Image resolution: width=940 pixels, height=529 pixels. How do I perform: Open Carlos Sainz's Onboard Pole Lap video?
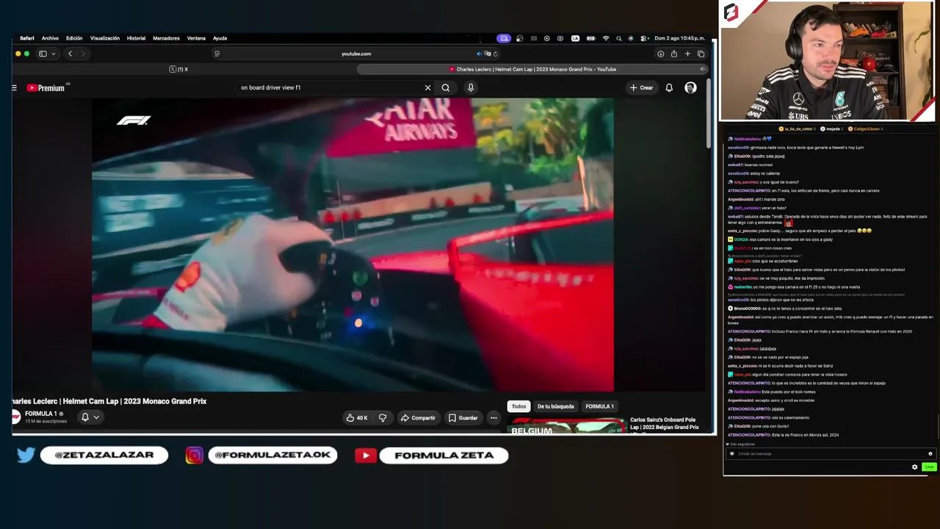coord(665,424)
